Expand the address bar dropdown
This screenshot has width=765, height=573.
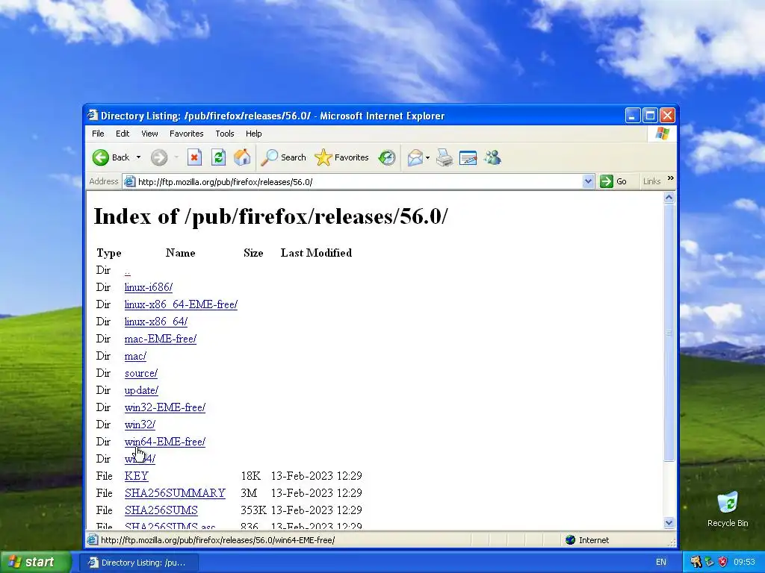pyautogui.click(x=588, y=181)
